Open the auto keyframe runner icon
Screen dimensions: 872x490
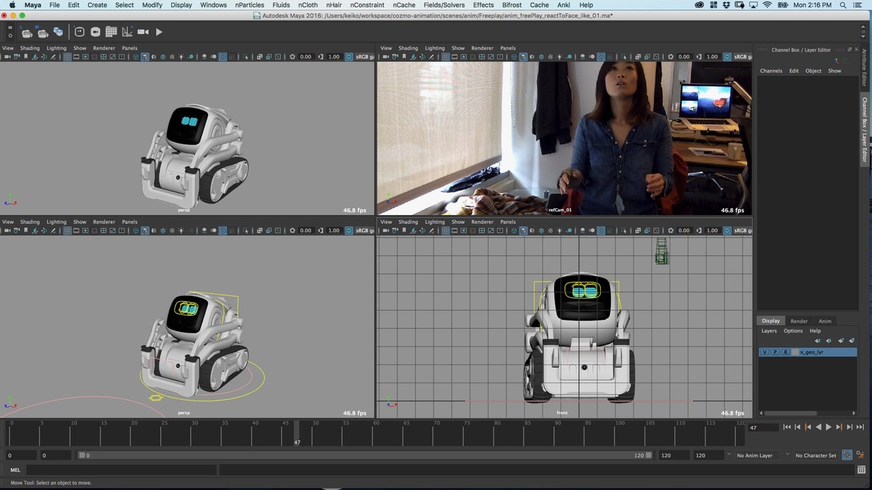point(861,455)
